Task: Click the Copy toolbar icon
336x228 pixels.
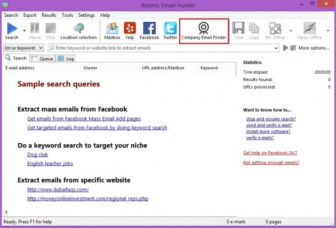Action: (254, 28)
